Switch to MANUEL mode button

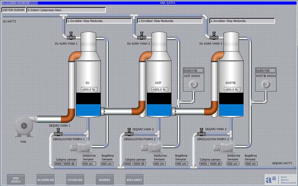point(105,180)
